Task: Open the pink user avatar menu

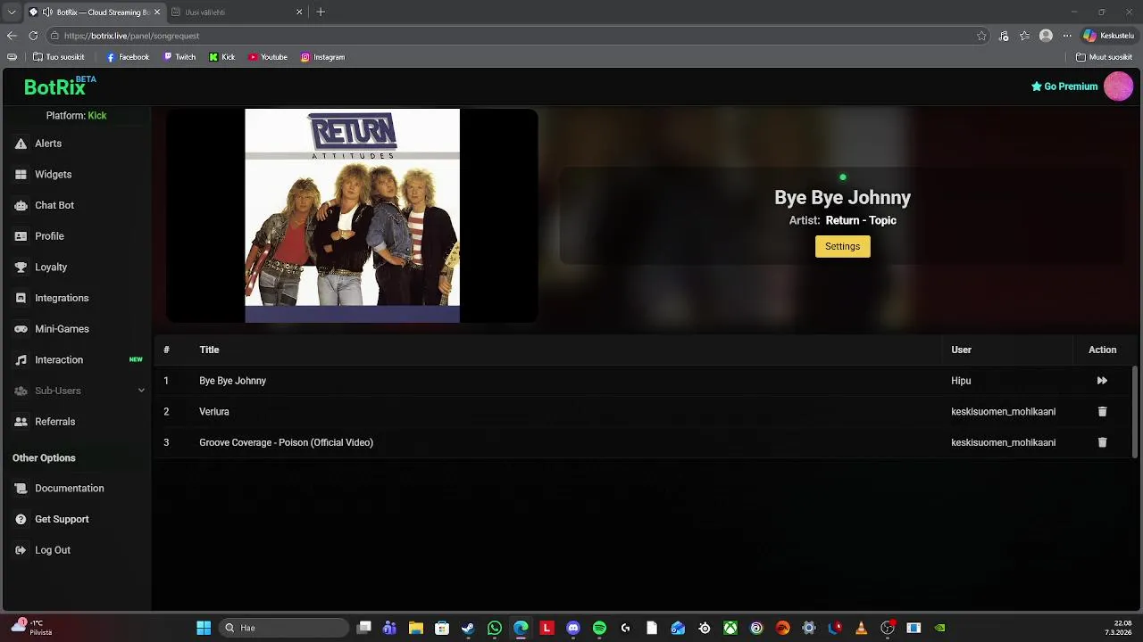Action: [1118, 86]
